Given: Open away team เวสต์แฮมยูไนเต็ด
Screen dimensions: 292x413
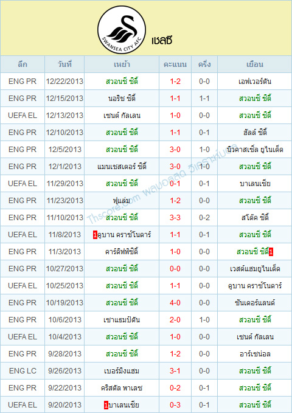Looking at the screenshot, I should 255,269.
